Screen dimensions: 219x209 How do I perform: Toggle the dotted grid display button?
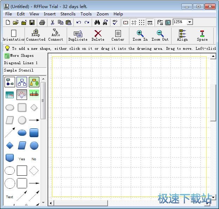click(x=142, y=22)
